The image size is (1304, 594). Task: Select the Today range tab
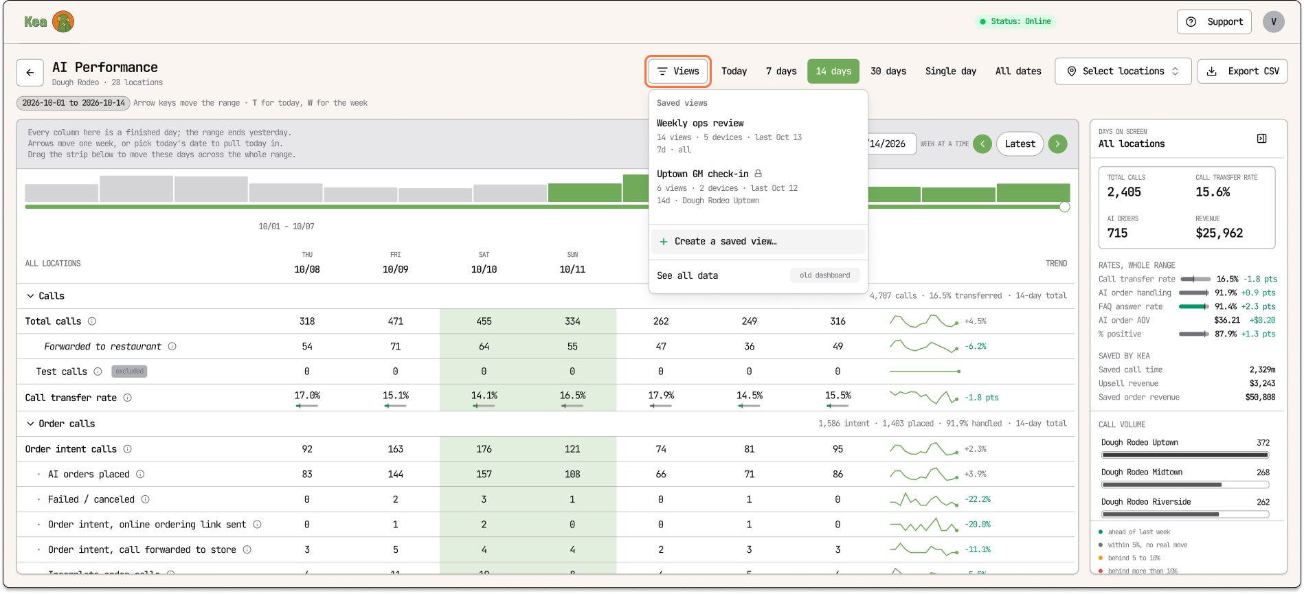(x=734, y=71)
